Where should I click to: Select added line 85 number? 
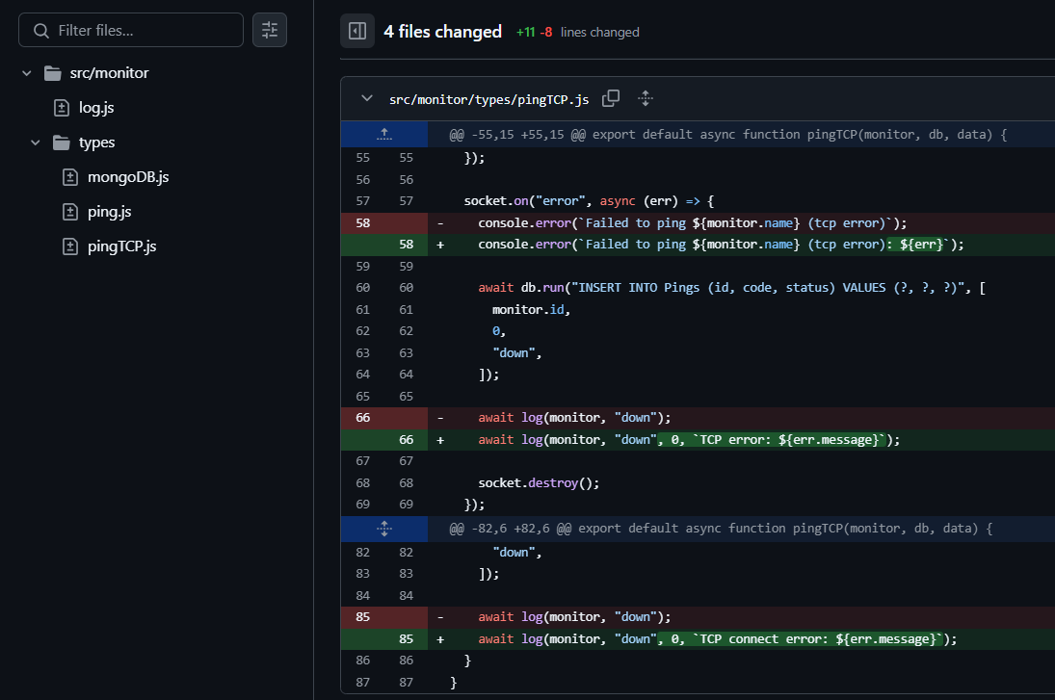(x=406, y=638)
